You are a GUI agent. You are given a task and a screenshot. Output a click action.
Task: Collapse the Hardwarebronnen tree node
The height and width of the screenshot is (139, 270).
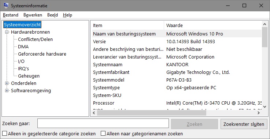point(7,32)
